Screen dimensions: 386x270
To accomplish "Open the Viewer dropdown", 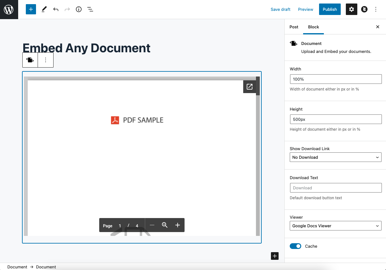I will pos(335,226).
